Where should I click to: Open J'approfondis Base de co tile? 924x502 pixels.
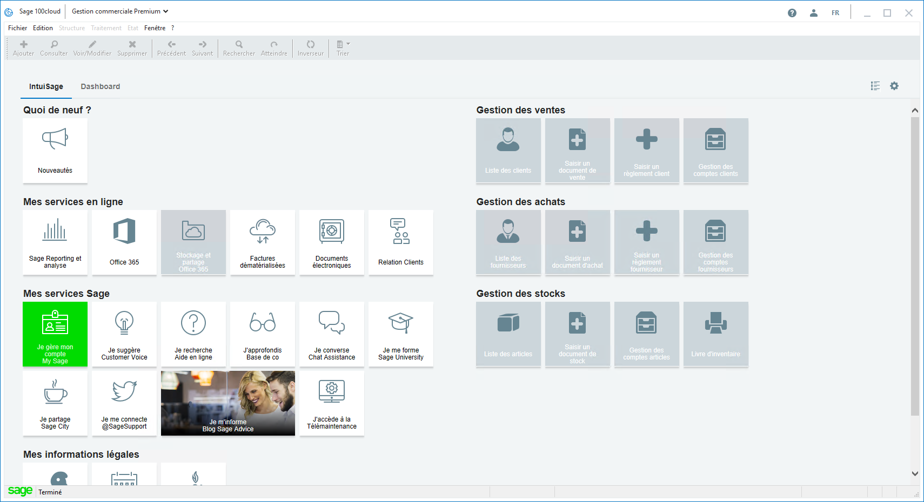click(263, 334)
